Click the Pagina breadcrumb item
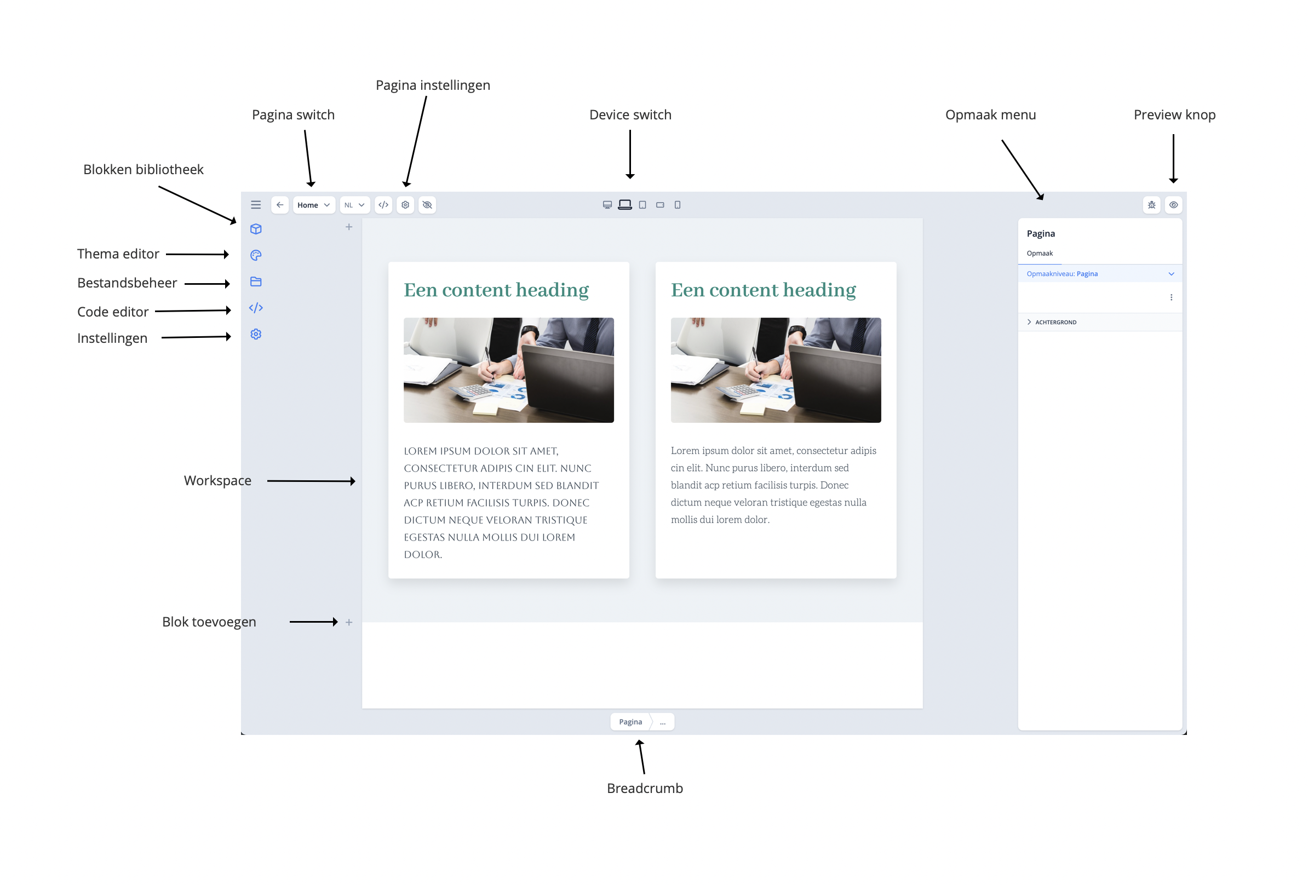 tap(630, 722)
